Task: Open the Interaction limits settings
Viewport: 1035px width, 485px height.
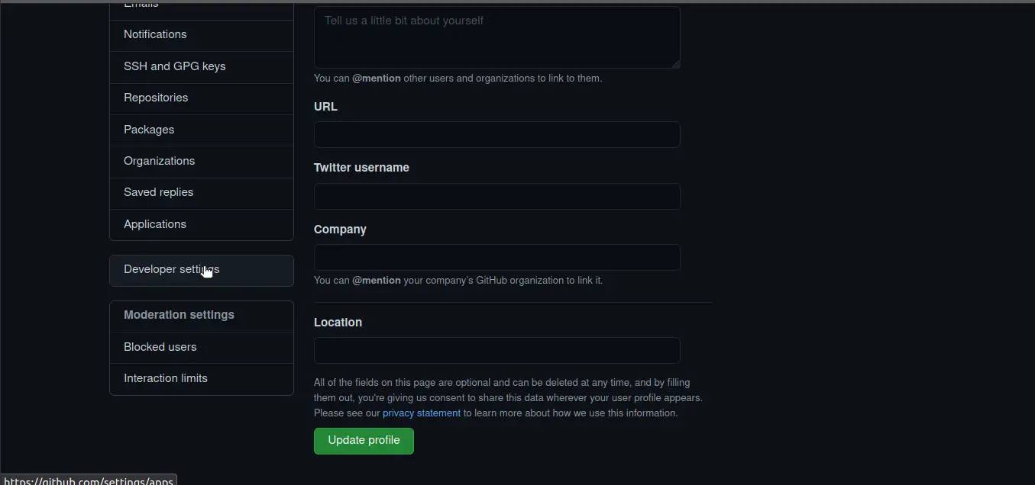Action: tap(165, 378)
